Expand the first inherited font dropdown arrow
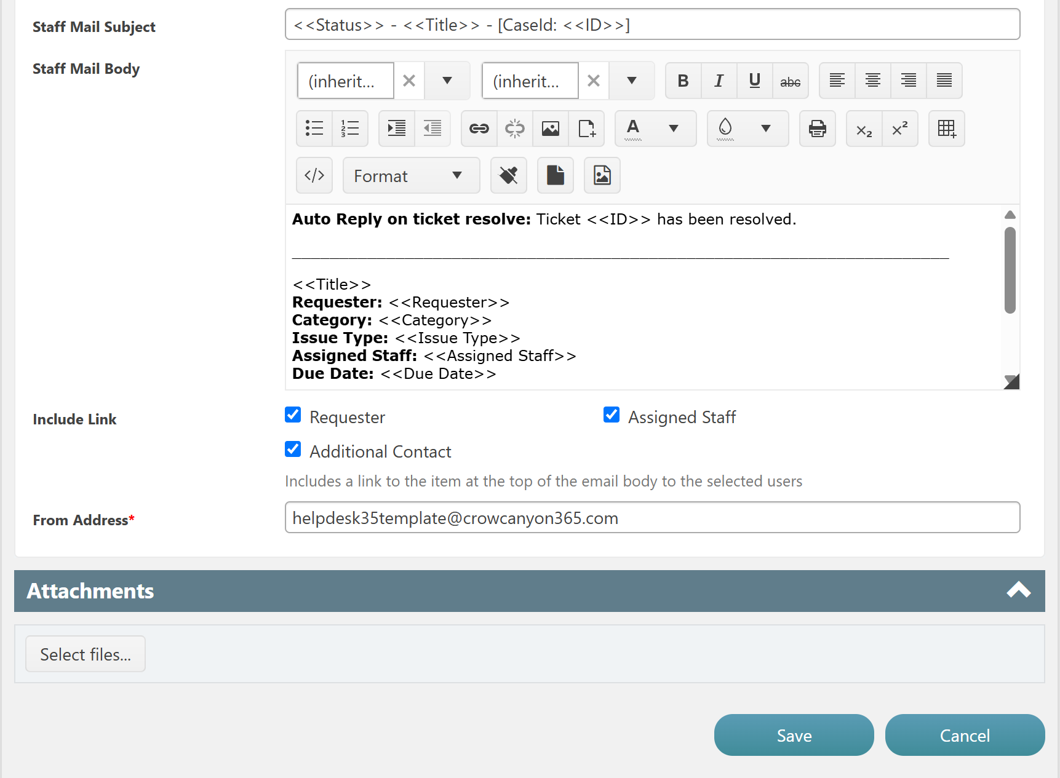The image size is (1060, 778). pyautogui.click(x=447, y=81)
